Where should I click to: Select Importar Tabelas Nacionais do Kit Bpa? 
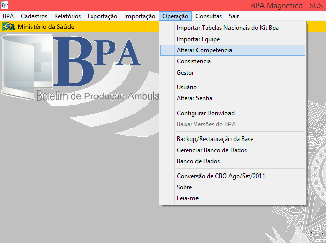tap(227, 28)
